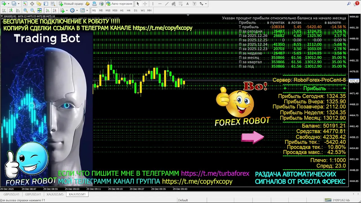
Task: Select the M30 timeframe
Action: click(x=115, y=10)
